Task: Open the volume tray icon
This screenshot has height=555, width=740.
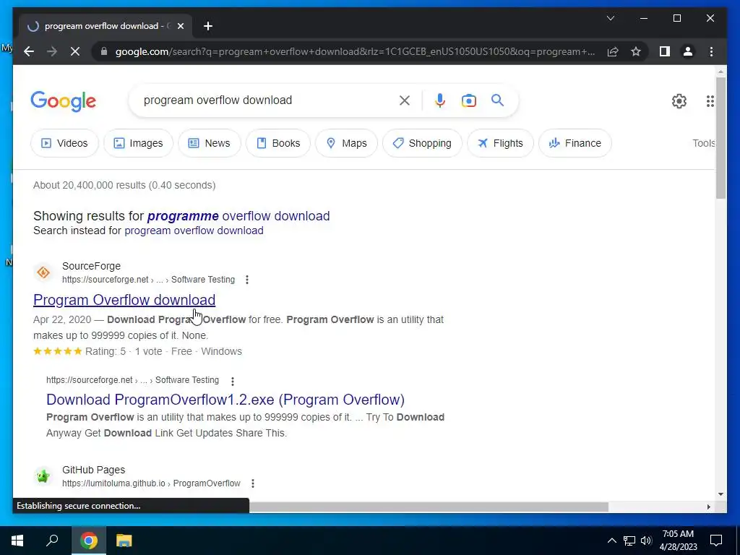Action: (x=645, y=541)
